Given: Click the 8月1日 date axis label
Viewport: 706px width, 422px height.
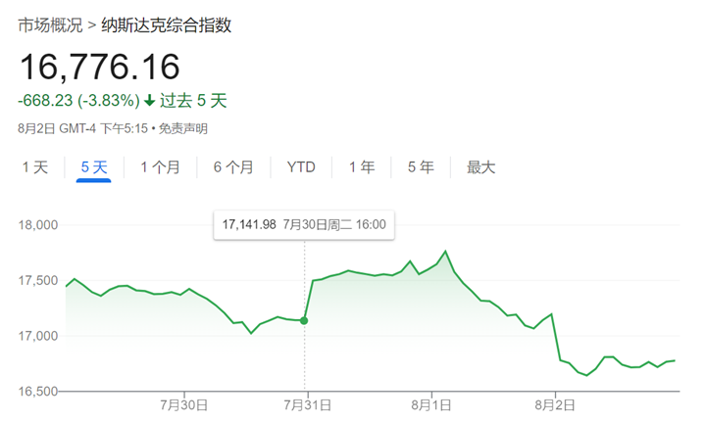Looking at the screenshot, I should (431, 403).
